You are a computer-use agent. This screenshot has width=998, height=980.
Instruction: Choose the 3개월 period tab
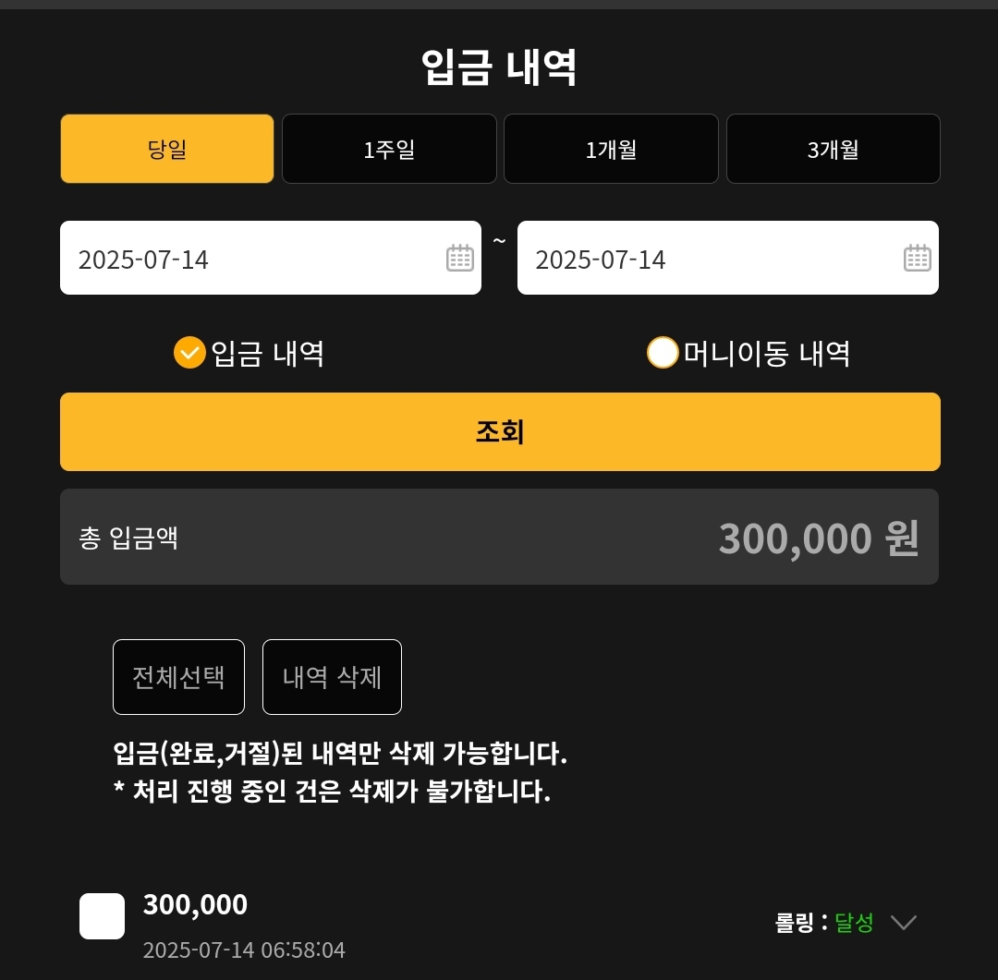tap(833, 149)
